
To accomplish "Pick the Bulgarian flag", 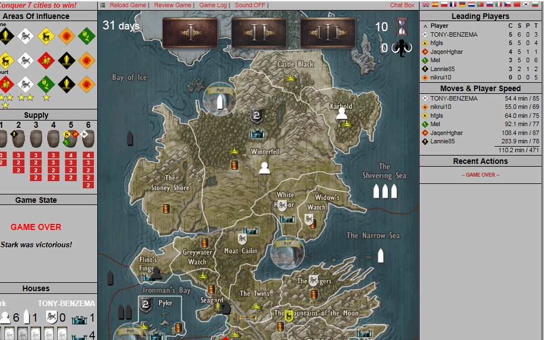I will pos(535,4).
